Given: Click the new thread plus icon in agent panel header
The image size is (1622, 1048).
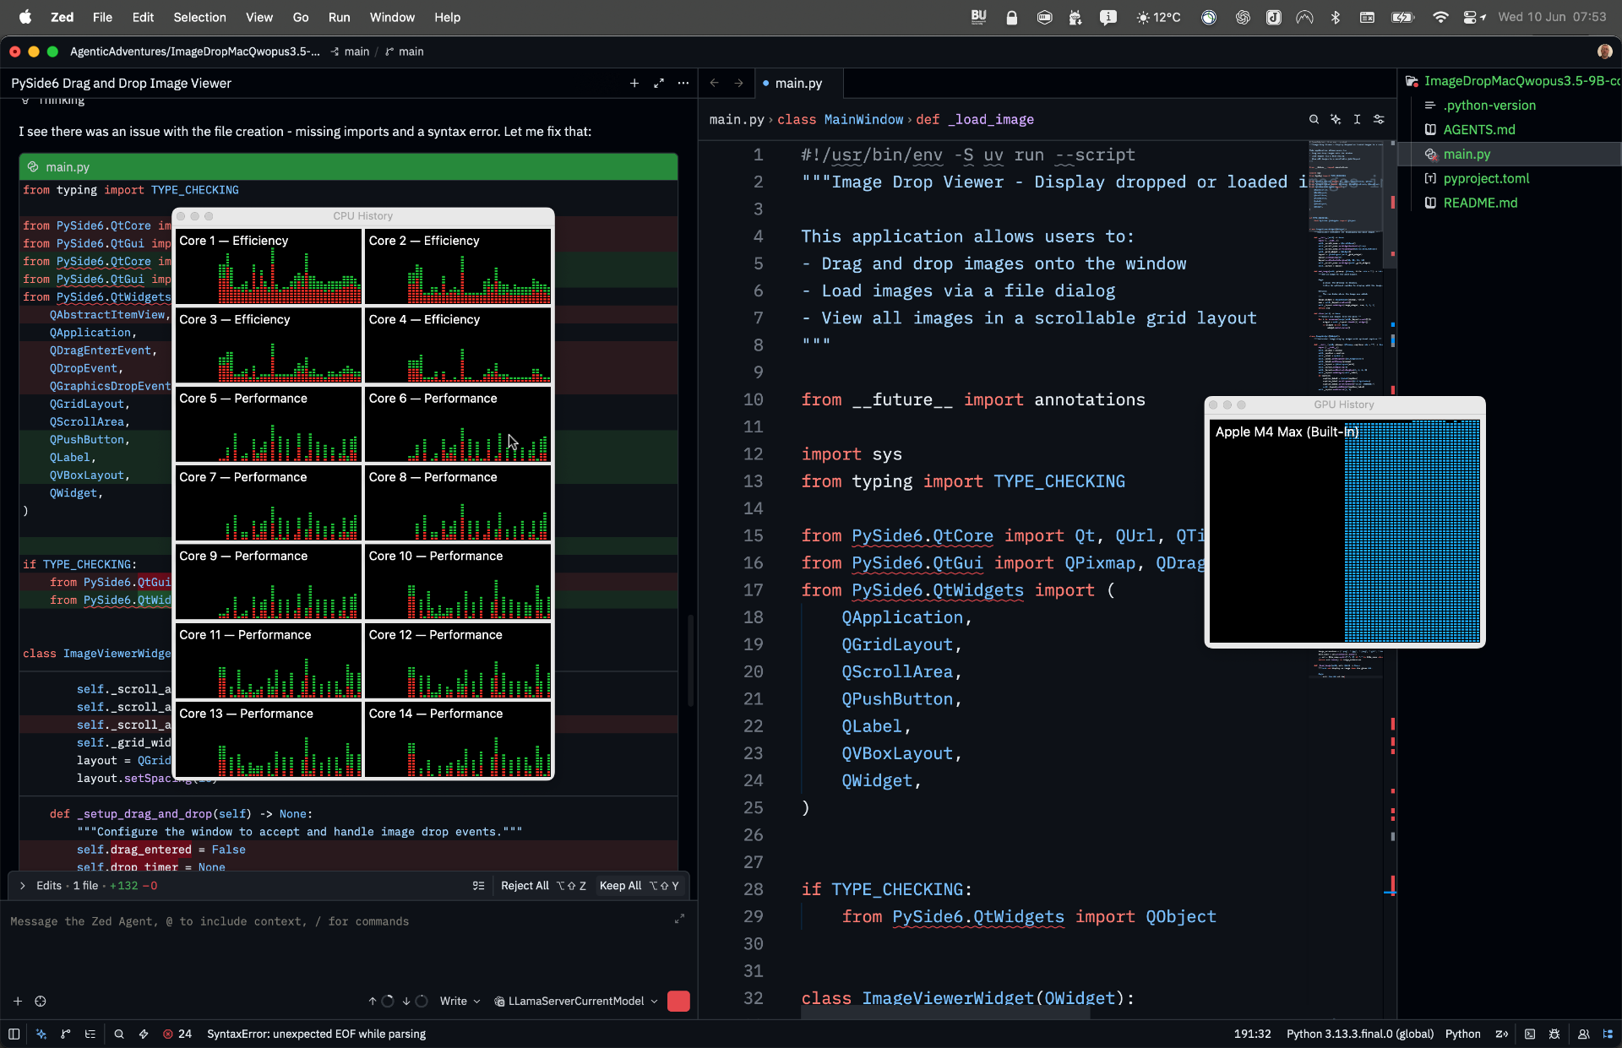Looking at the screenshot, I should 634,83.
